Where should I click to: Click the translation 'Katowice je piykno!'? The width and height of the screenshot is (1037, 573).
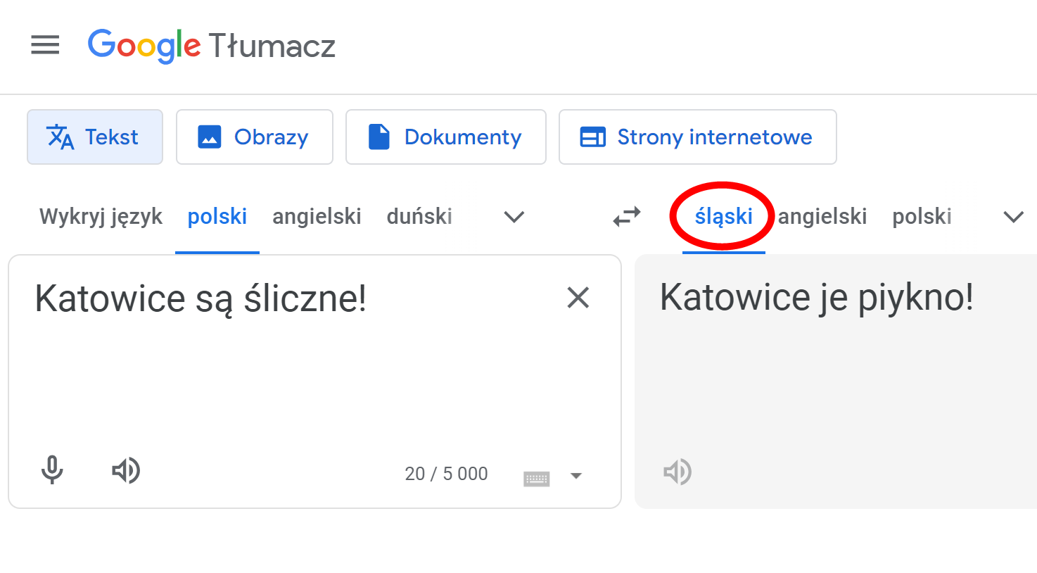pos(817,297)
